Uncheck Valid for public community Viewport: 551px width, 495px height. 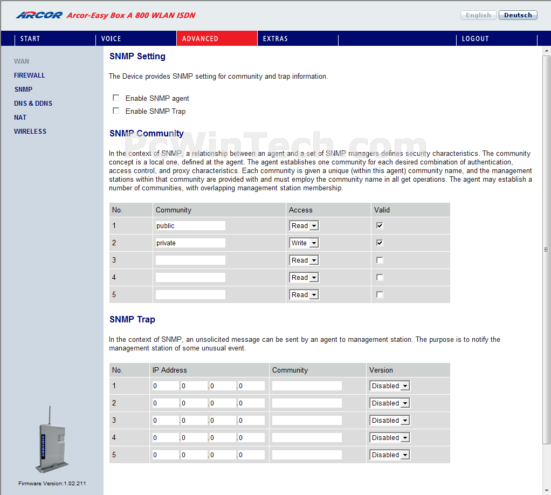380,225
